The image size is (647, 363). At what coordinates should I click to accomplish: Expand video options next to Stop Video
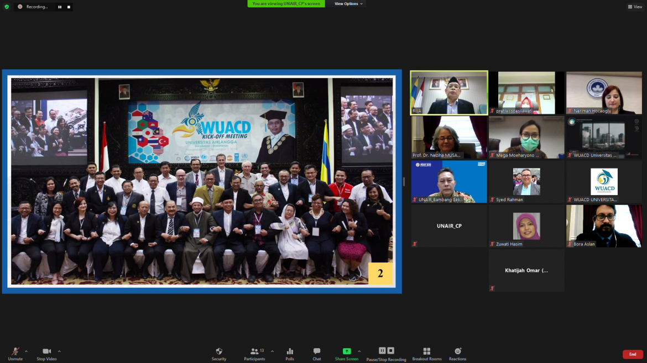59,351
